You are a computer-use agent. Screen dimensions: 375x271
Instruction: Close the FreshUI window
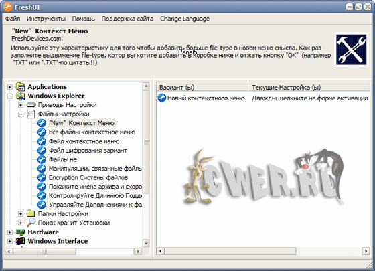point(368,7)
